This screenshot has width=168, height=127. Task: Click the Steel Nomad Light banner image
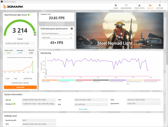click(120, 31)
